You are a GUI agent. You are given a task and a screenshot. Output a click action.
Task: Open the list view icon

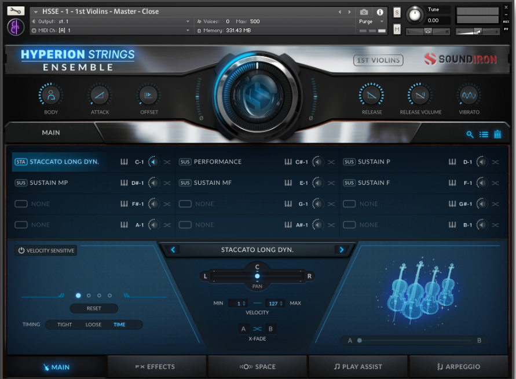tap(484, 134)
